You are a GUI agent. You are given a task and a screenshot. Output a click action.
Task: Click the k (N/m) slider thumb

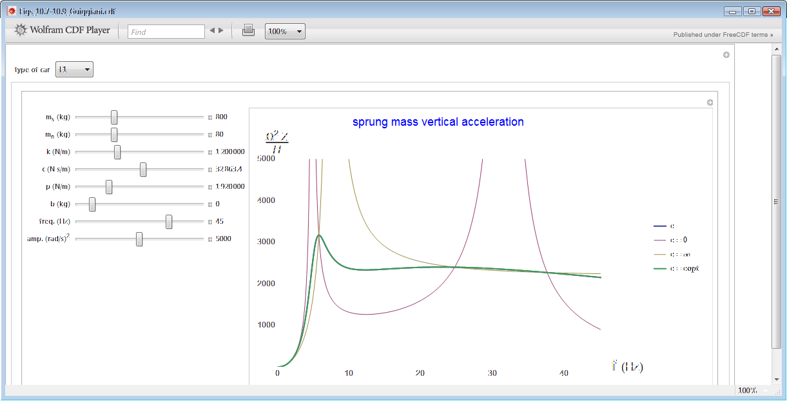[117, 152]
